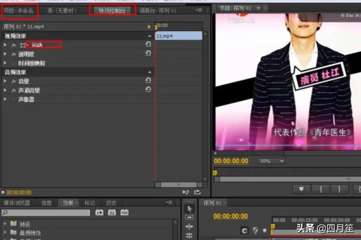Select the 11.mp4 clip bar
The image size is (361, 240).
[179, 36]
